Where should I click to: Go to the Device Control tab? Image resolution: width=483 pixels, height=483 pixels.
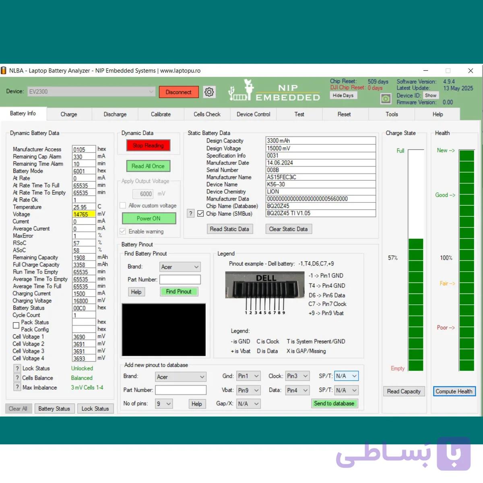[254, 114]
